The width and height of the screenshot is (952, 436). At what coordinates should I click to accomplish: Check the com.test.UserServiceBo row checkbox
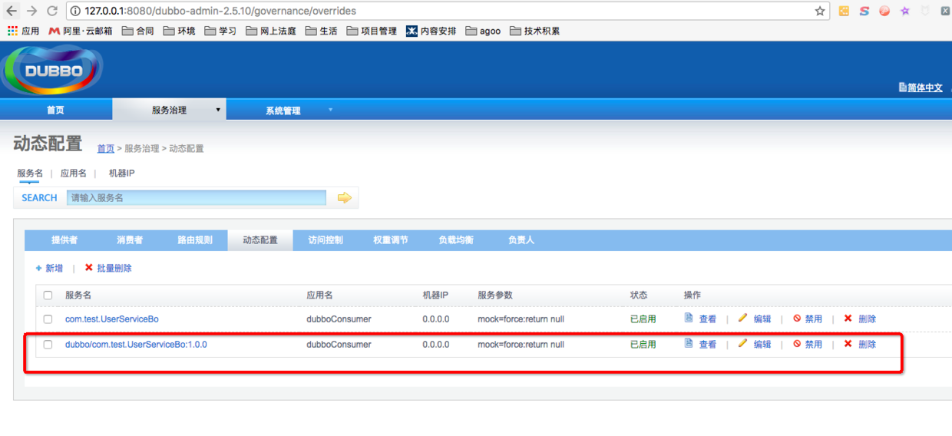(x=48, y=319)
